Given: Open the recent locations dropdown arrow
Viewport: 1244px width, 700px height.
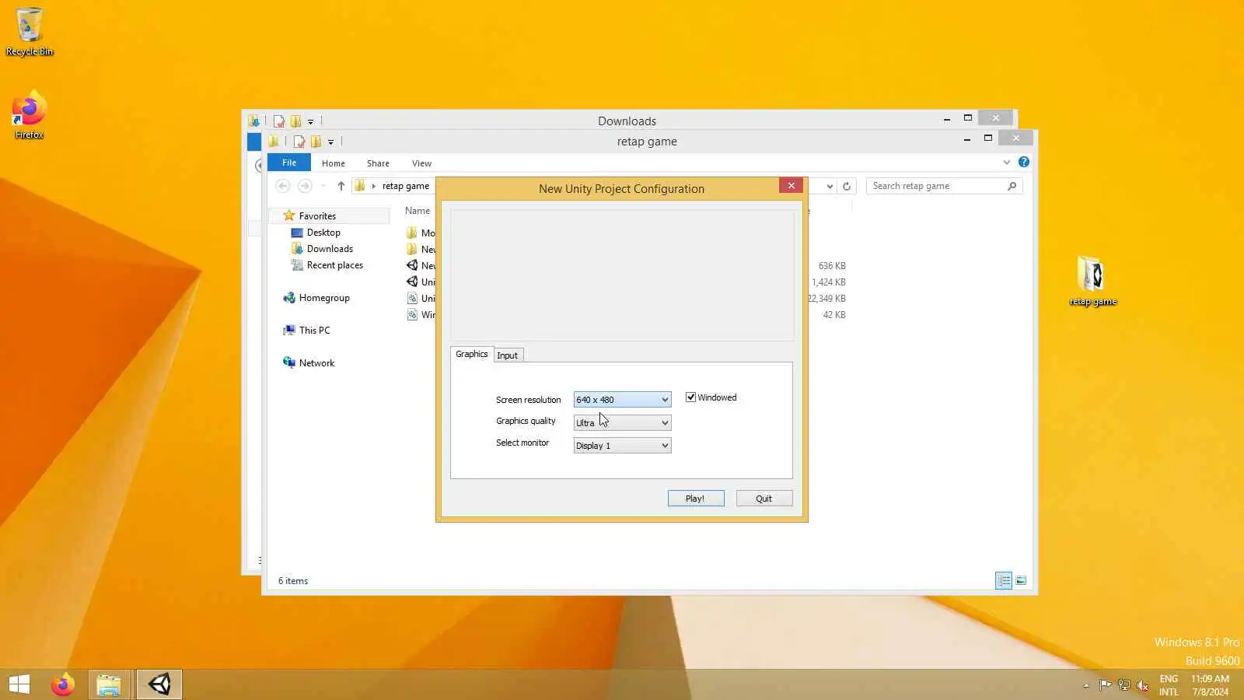Looking at the screenshot, I should tap(323, 186).
